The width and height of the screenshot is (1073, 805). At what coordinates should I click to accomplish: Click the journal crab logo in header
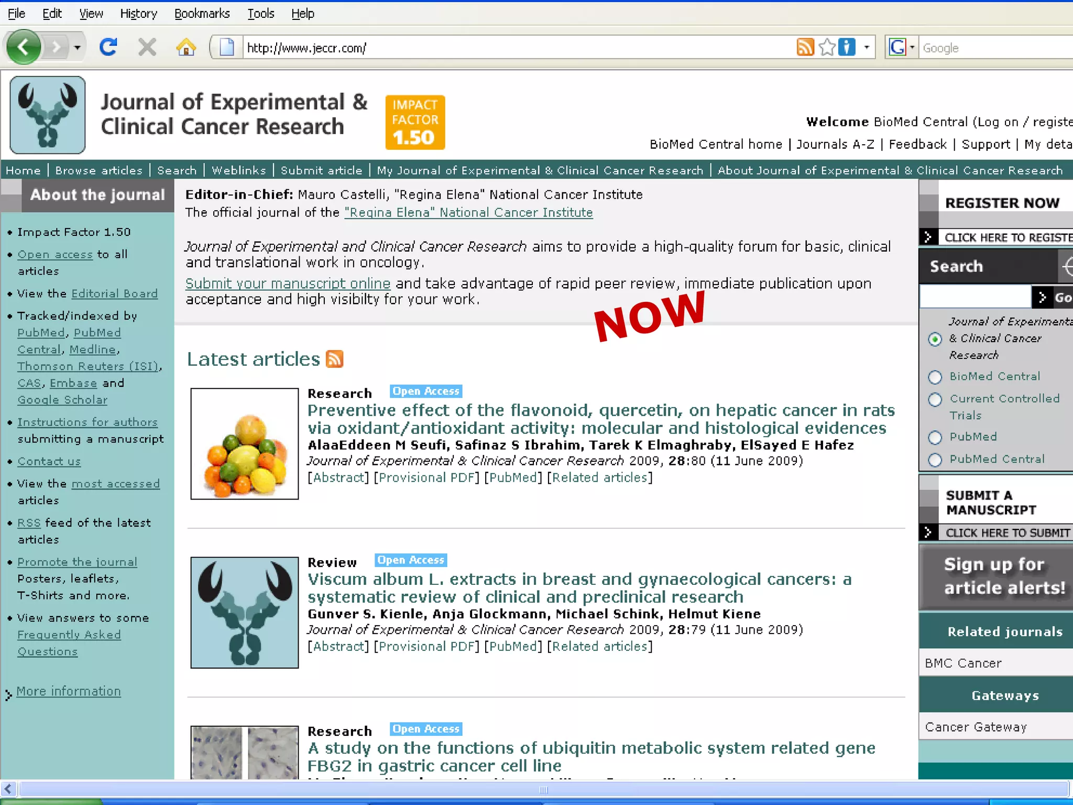click(48, 115)
